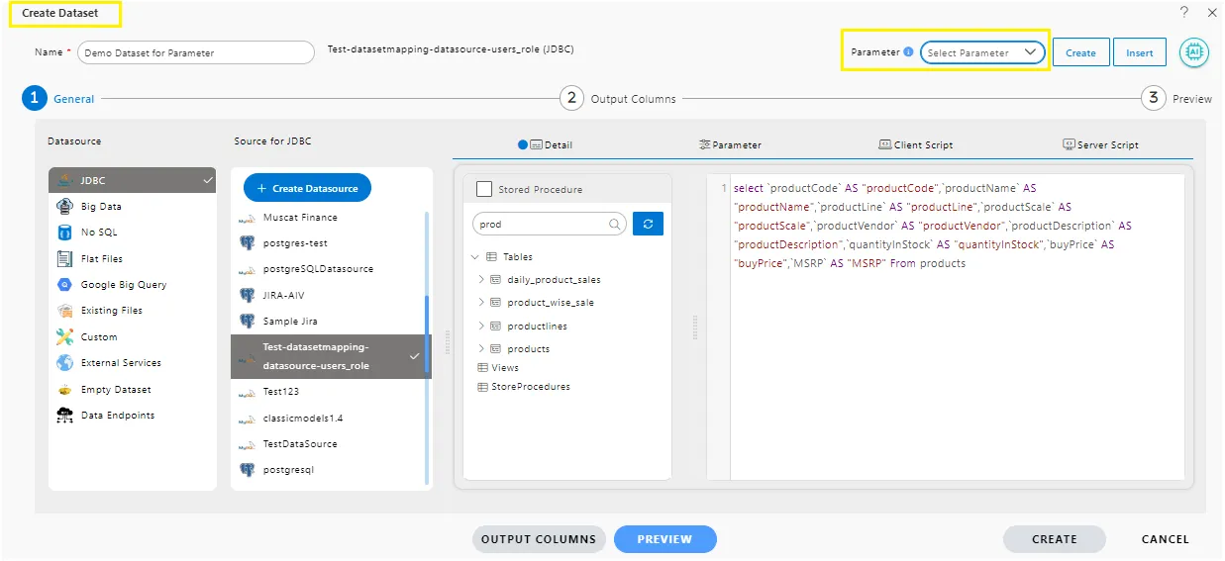Image resolution: width=1225 pixels, height=561 pixels.
Task: Select the External Services globe icon
Action: pyautogui.click(x=64, y=363)
